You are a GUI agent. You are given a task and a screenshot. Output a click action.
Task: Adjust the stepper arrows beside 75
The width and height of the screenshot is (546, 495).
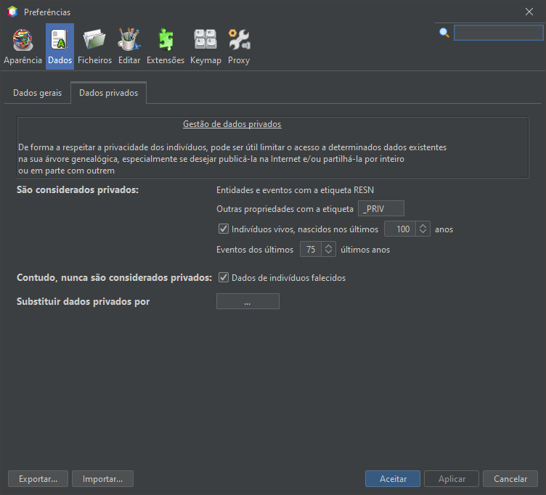(x=328, y=249)
